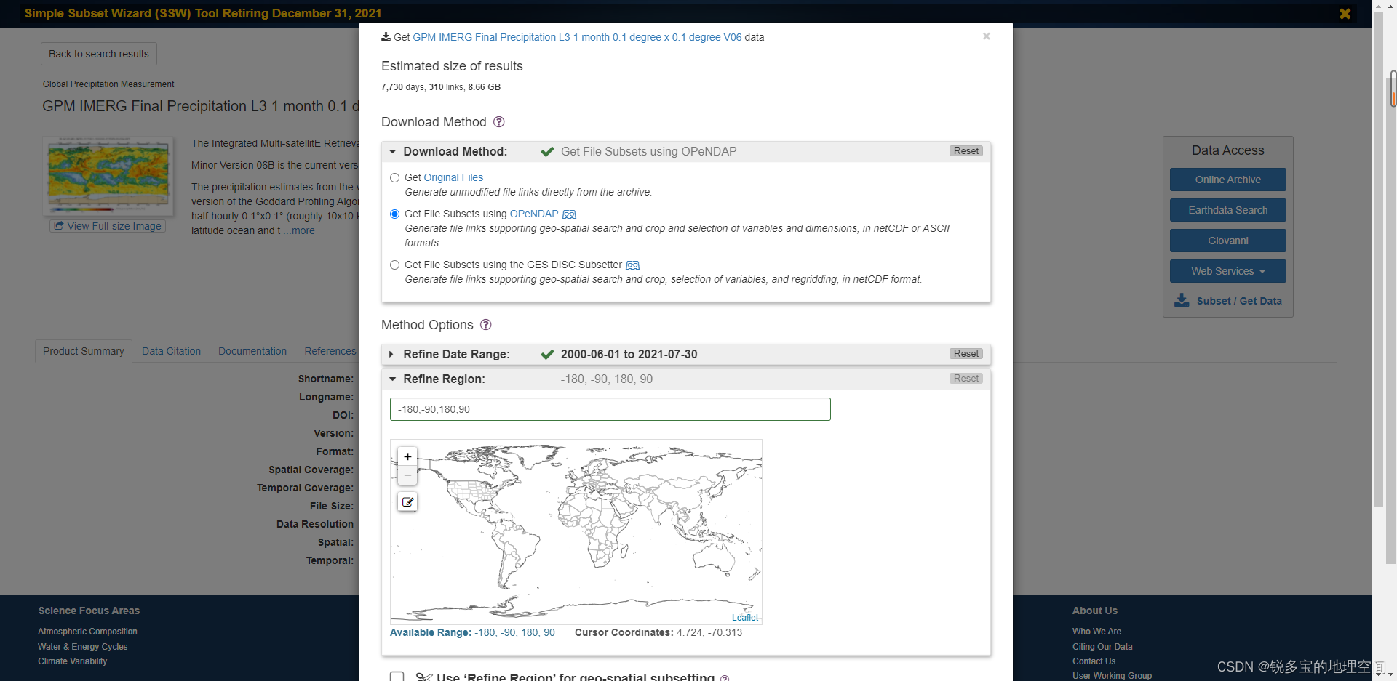Image resolution: width=1397 pixels, height=681 pixels.
Task: Click the download icon in dialog title
Action: [x=386, y=36]
